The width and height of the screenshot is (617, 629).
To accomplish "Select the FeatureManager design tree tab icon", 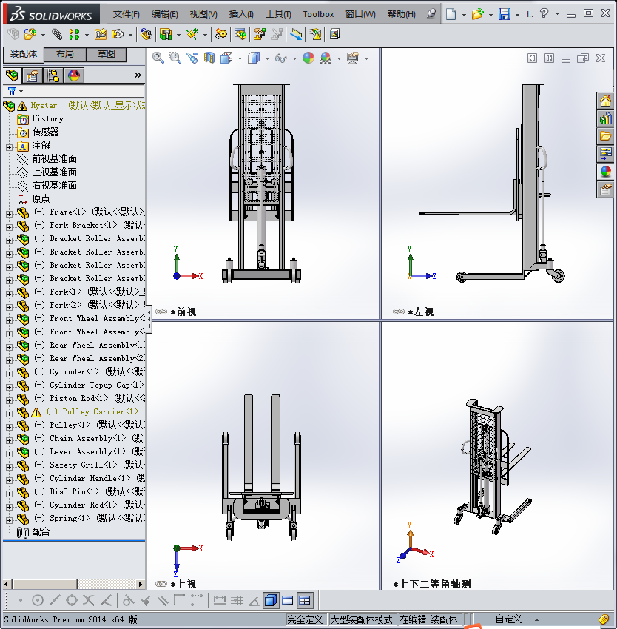I will coord(12,75).
